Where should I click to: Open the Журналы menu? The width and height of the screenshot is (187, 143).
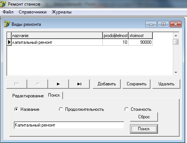coord(61,12)
